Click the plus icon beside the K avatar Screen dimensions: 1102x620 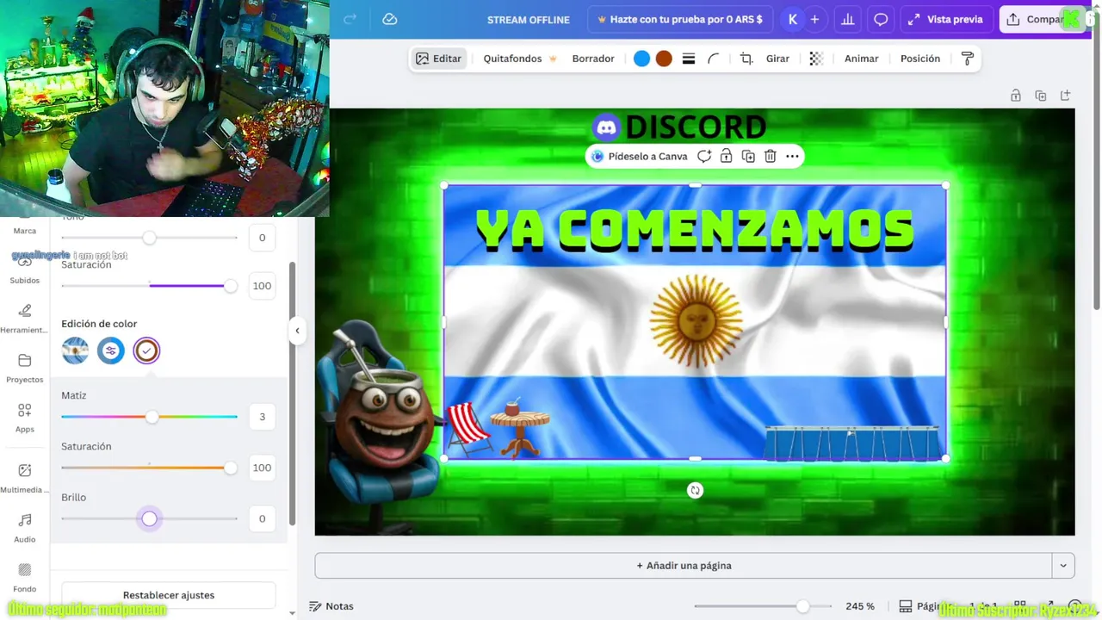(x=814, y=19)
